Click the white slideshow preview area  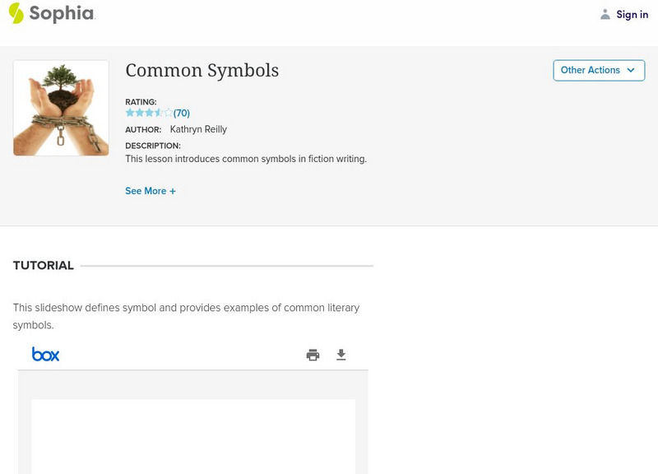(193, 436)
